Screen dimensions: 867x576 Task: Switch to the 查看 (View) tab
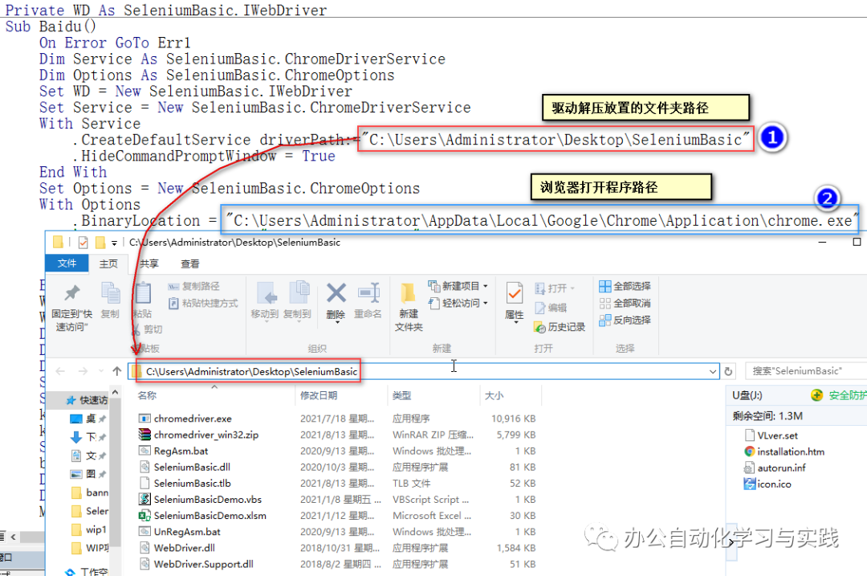192,262
